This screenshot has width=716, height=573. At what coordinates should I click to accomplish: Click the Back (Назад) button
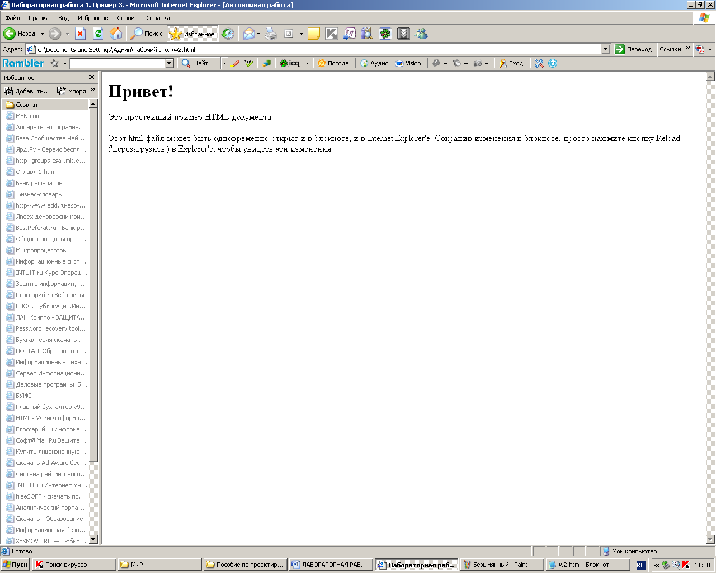pos(20,34)
